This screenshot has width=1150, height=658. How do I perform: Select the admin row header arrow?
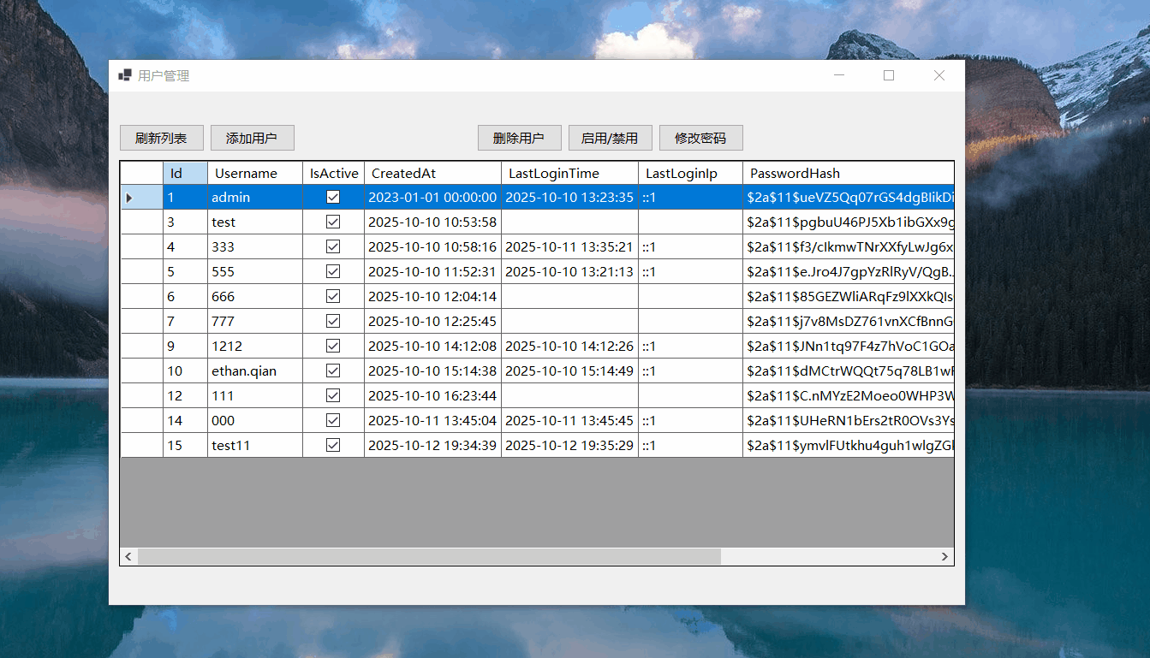[141, 197]
